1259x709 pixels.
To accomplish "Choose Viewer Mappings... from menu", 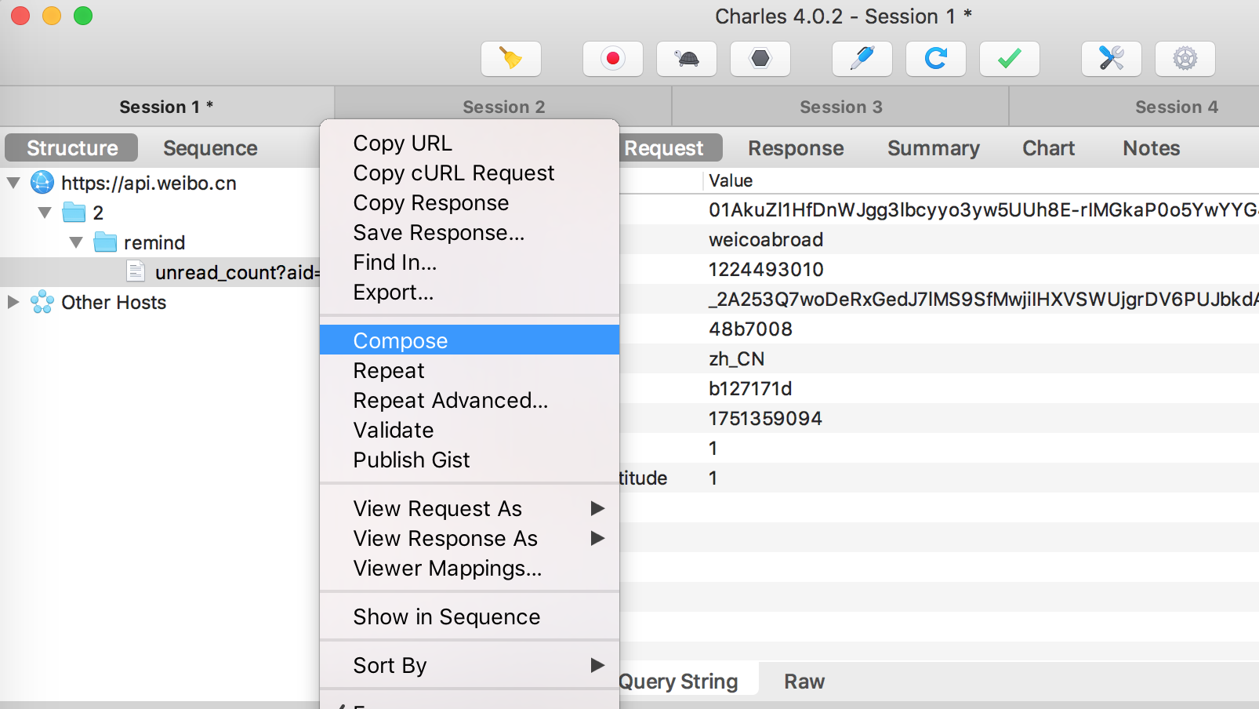I will pos(470,569).
